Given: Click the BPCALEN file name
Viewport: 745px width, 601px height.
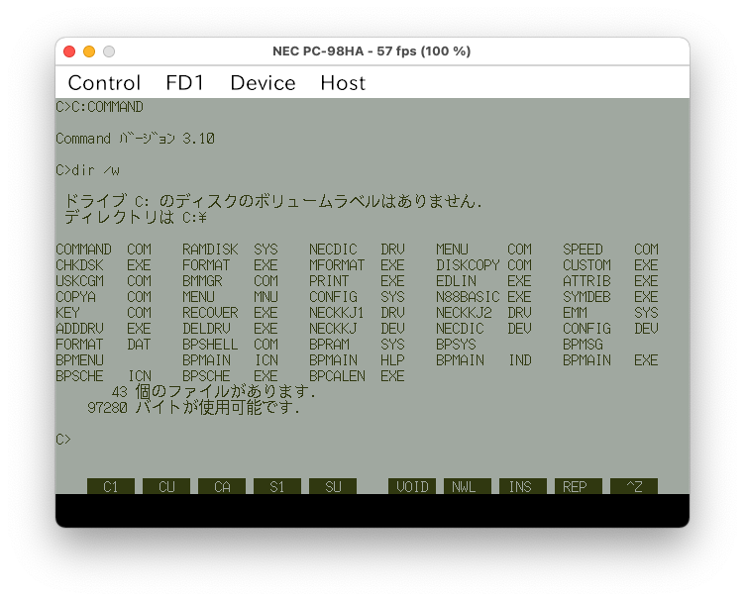Looking at the screenshot, I should pos(337,376).
